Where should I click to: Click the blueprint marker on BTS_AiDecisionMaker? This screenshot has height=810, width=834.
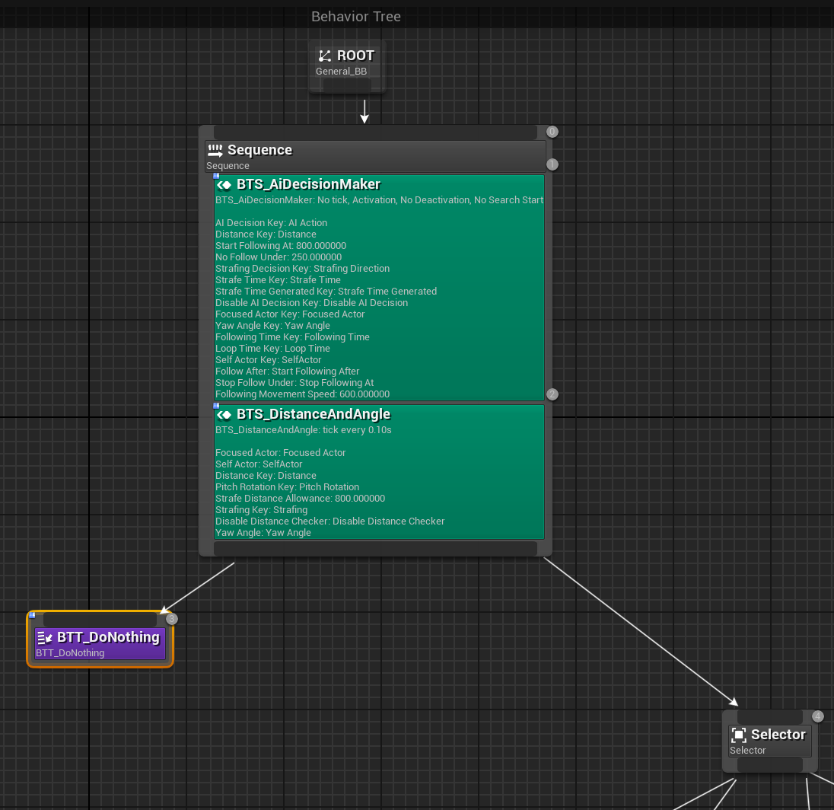[x=216, y=176]
